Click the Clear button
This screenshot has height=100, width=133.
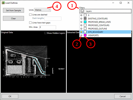click(x=13, y=18)
